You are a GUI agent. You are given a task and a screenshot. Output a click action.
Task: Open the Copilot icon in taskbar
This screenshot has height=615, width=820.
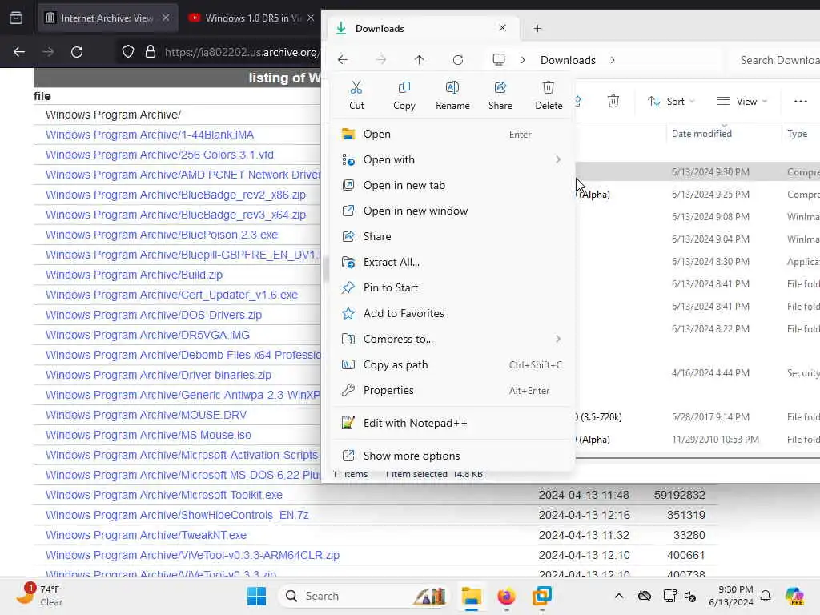tap(794, 596)
